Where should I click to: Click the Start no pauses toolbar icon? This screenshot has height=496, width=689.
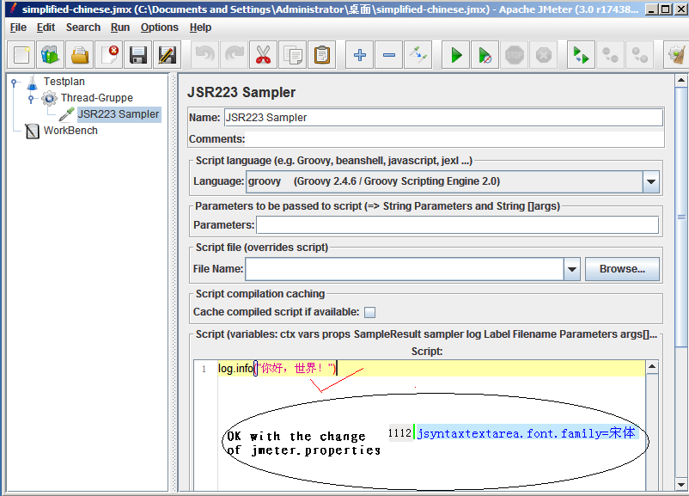pyautogui.click(x=484, y=54)
